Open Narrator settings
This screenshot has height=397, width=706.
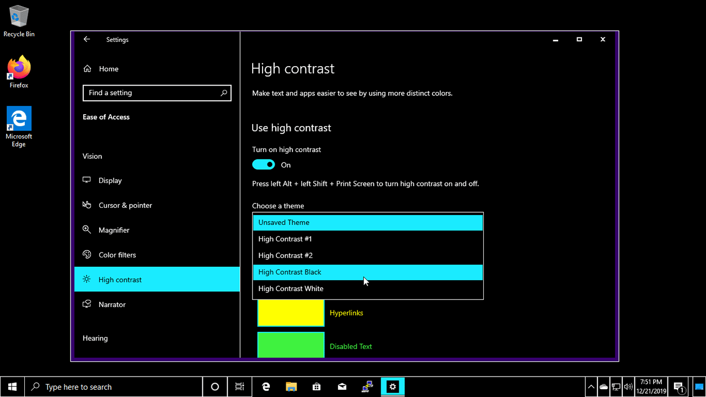157,304
